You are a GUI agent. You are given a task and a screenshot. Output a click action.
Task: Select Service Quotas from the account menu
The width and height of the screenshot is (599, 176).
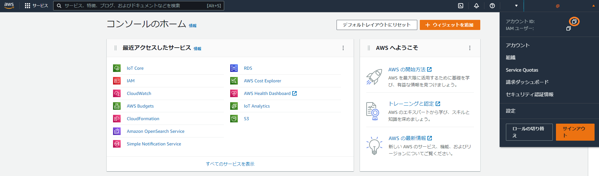522,70
